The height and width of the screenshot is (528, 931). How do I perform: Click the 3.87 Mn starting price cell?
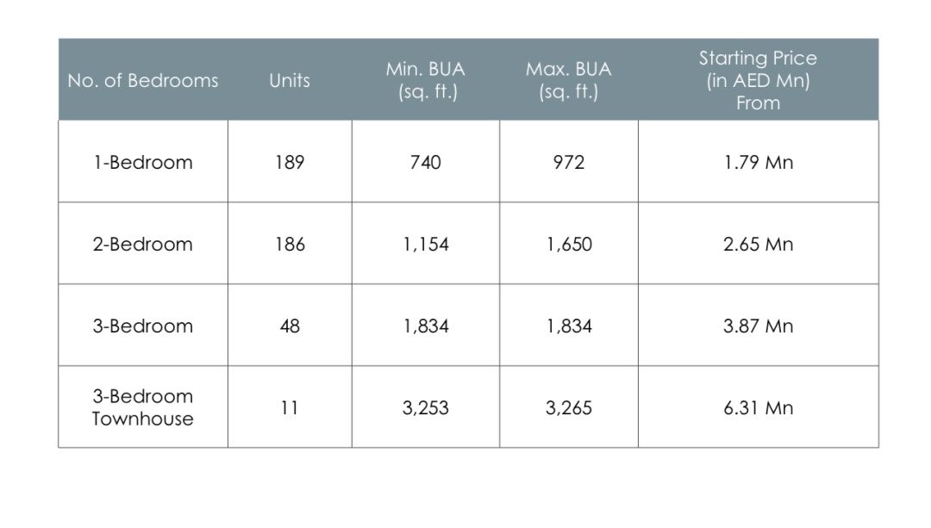pyautogui.click(x=758, y=326)
